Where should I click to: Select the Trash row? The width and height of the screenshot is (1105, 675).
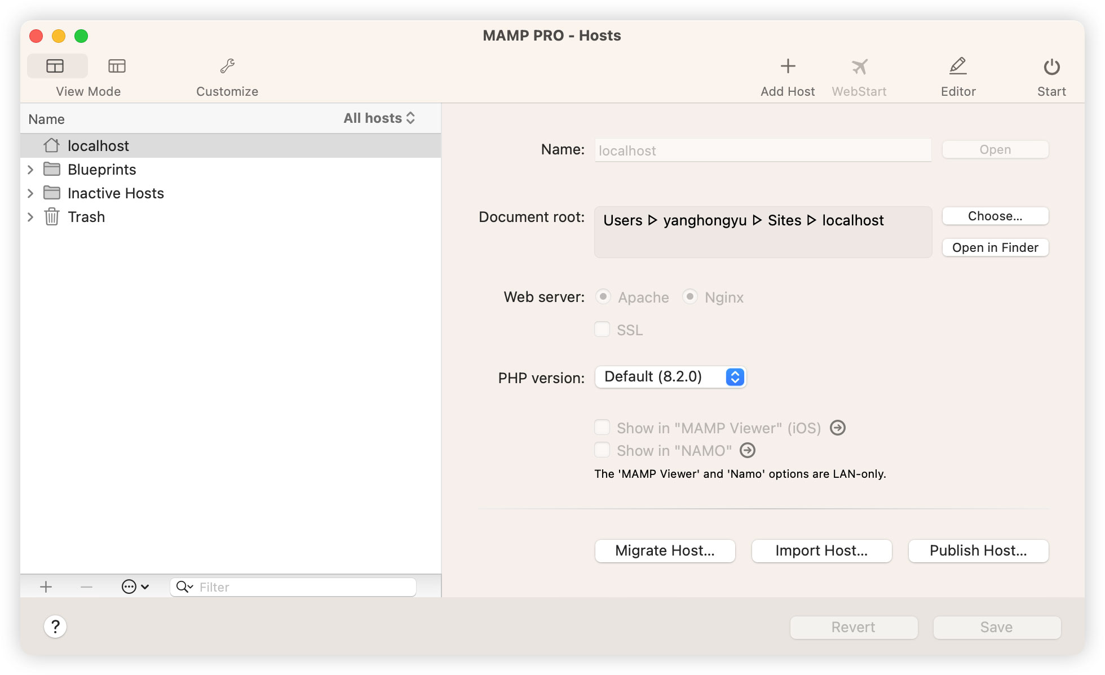(231, 216)
